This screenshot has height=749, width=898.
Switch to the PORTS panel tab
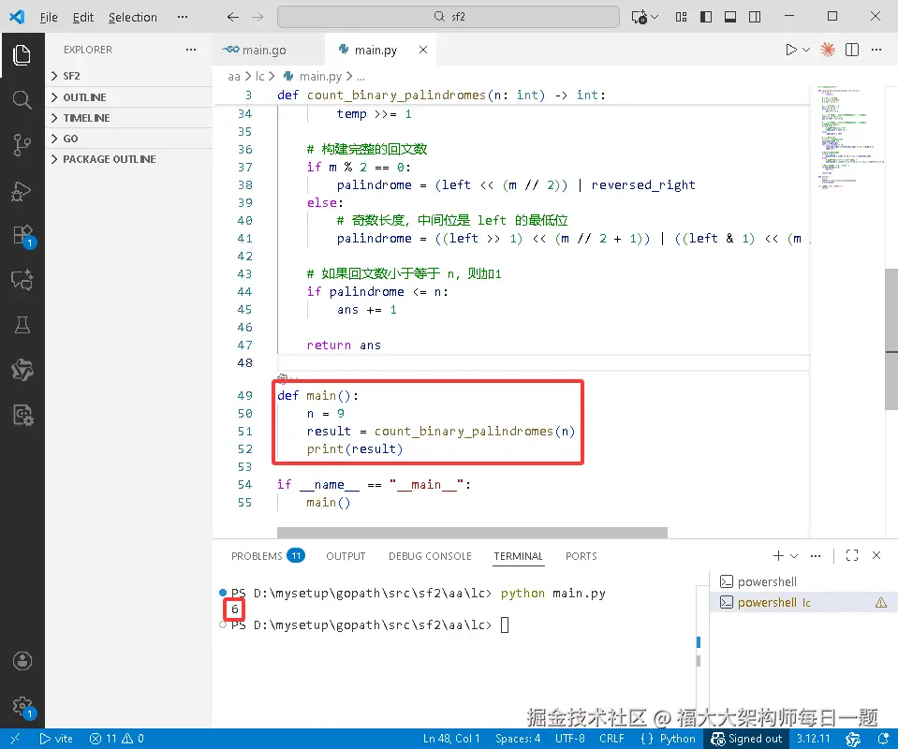tap(581, 555)
